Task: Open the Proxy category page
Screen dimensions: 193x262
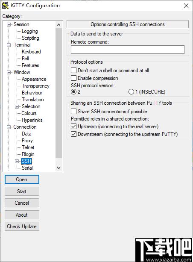Action: [27, 141]
